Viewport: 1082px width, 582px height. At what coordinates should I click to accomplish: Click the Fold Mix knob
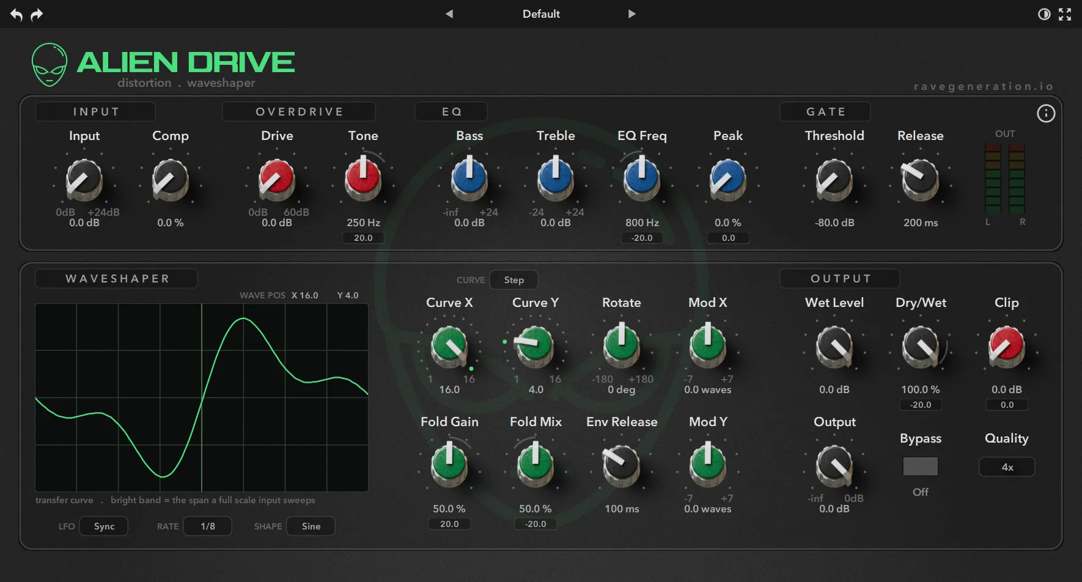pyautogui.click(x=535, y=464)
